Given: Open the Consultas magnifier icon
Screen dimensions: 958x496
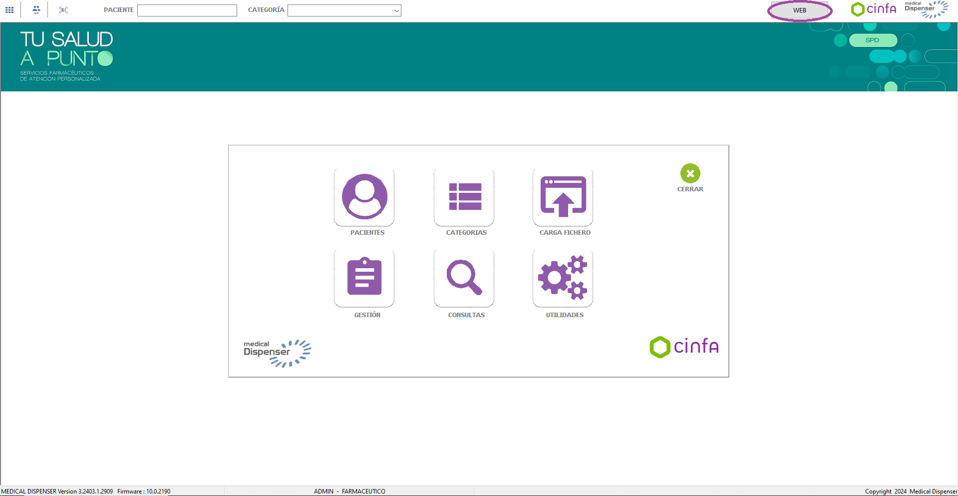Looking at the screenshot, I should pos(464,277).
